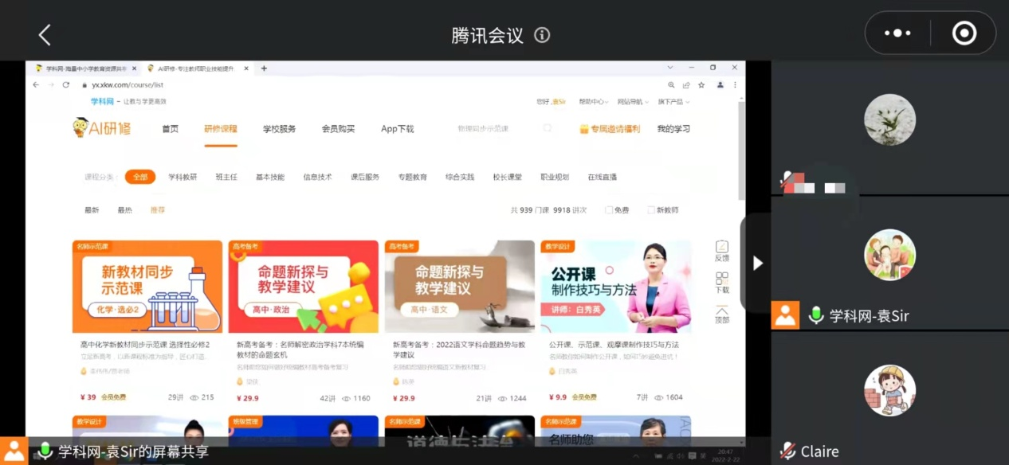
Task: Expand the 网站导航 dropdown
Action: [x=632, y=102]
